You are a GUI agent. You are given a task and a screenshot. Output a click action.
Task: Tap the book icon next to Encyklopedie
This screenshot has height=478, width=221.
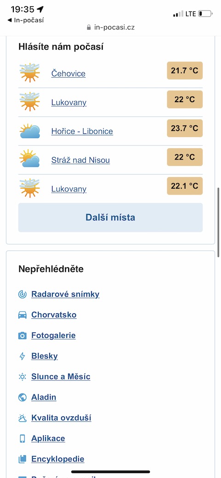[x=22, y=459]
